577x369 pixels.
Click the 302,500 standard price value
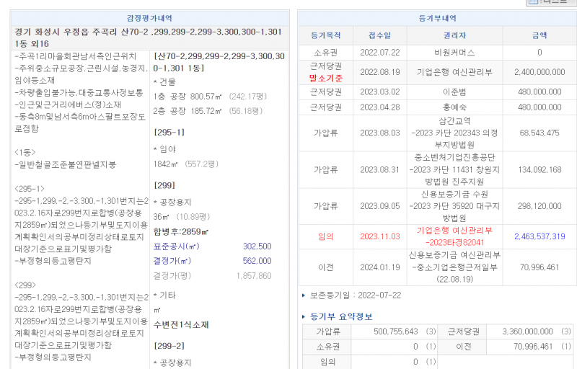point(257,246)
